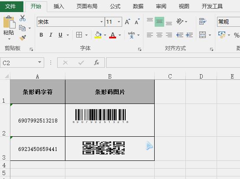Select the QR code image

click(x=104, y=148)
